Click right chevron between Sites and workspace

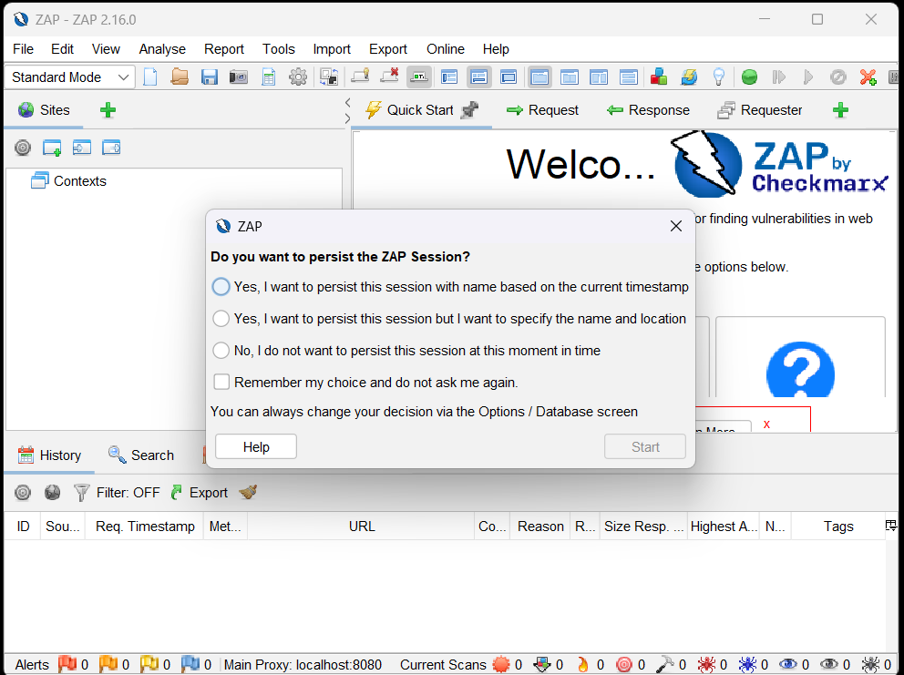pyautogui.click(x=347, y=118)
